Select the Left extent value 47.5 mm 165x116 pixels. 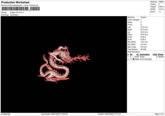coord(144,27)
